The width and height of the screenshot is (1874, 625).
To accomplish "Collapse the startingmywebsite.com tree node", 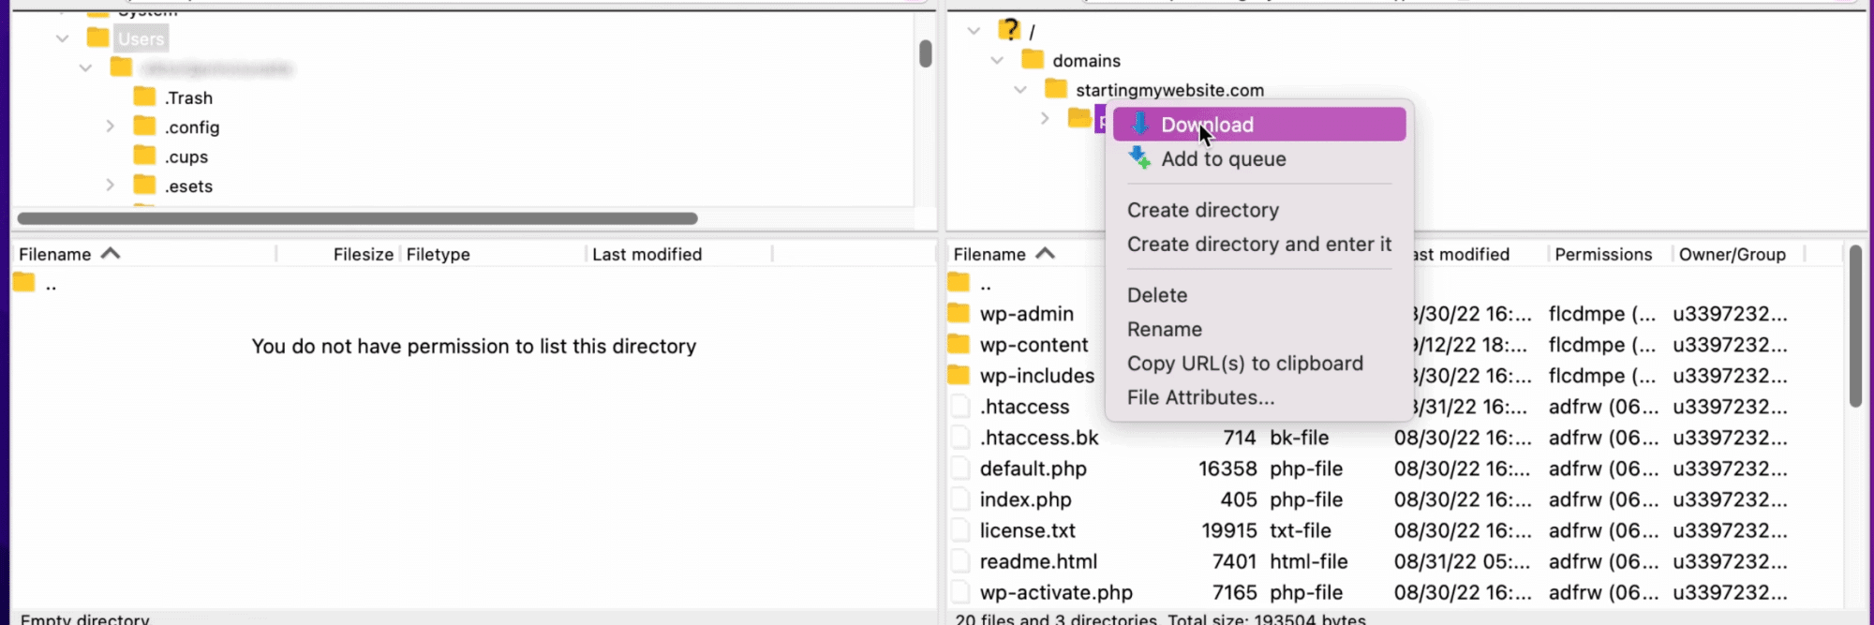I will [x=1020, y=90].
